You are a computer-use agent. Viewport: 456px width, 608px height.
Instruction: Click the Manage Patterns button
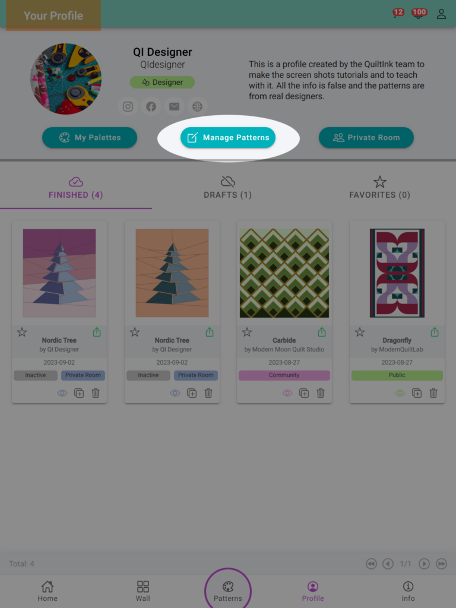point(228,138)
